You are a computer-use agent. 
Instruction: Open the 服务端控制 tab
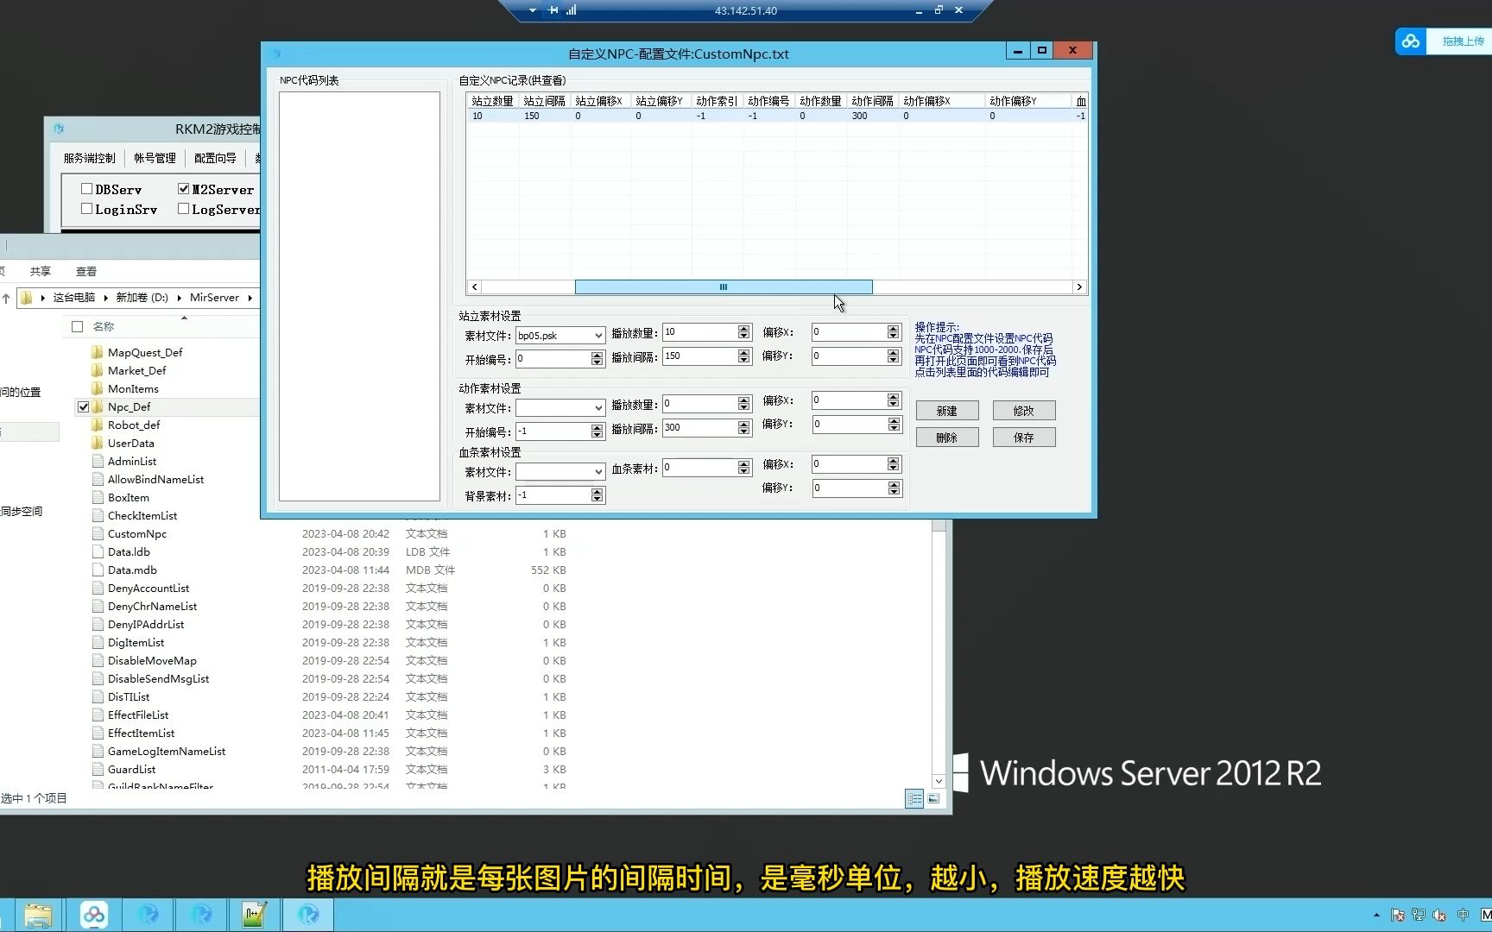point(89,158)
